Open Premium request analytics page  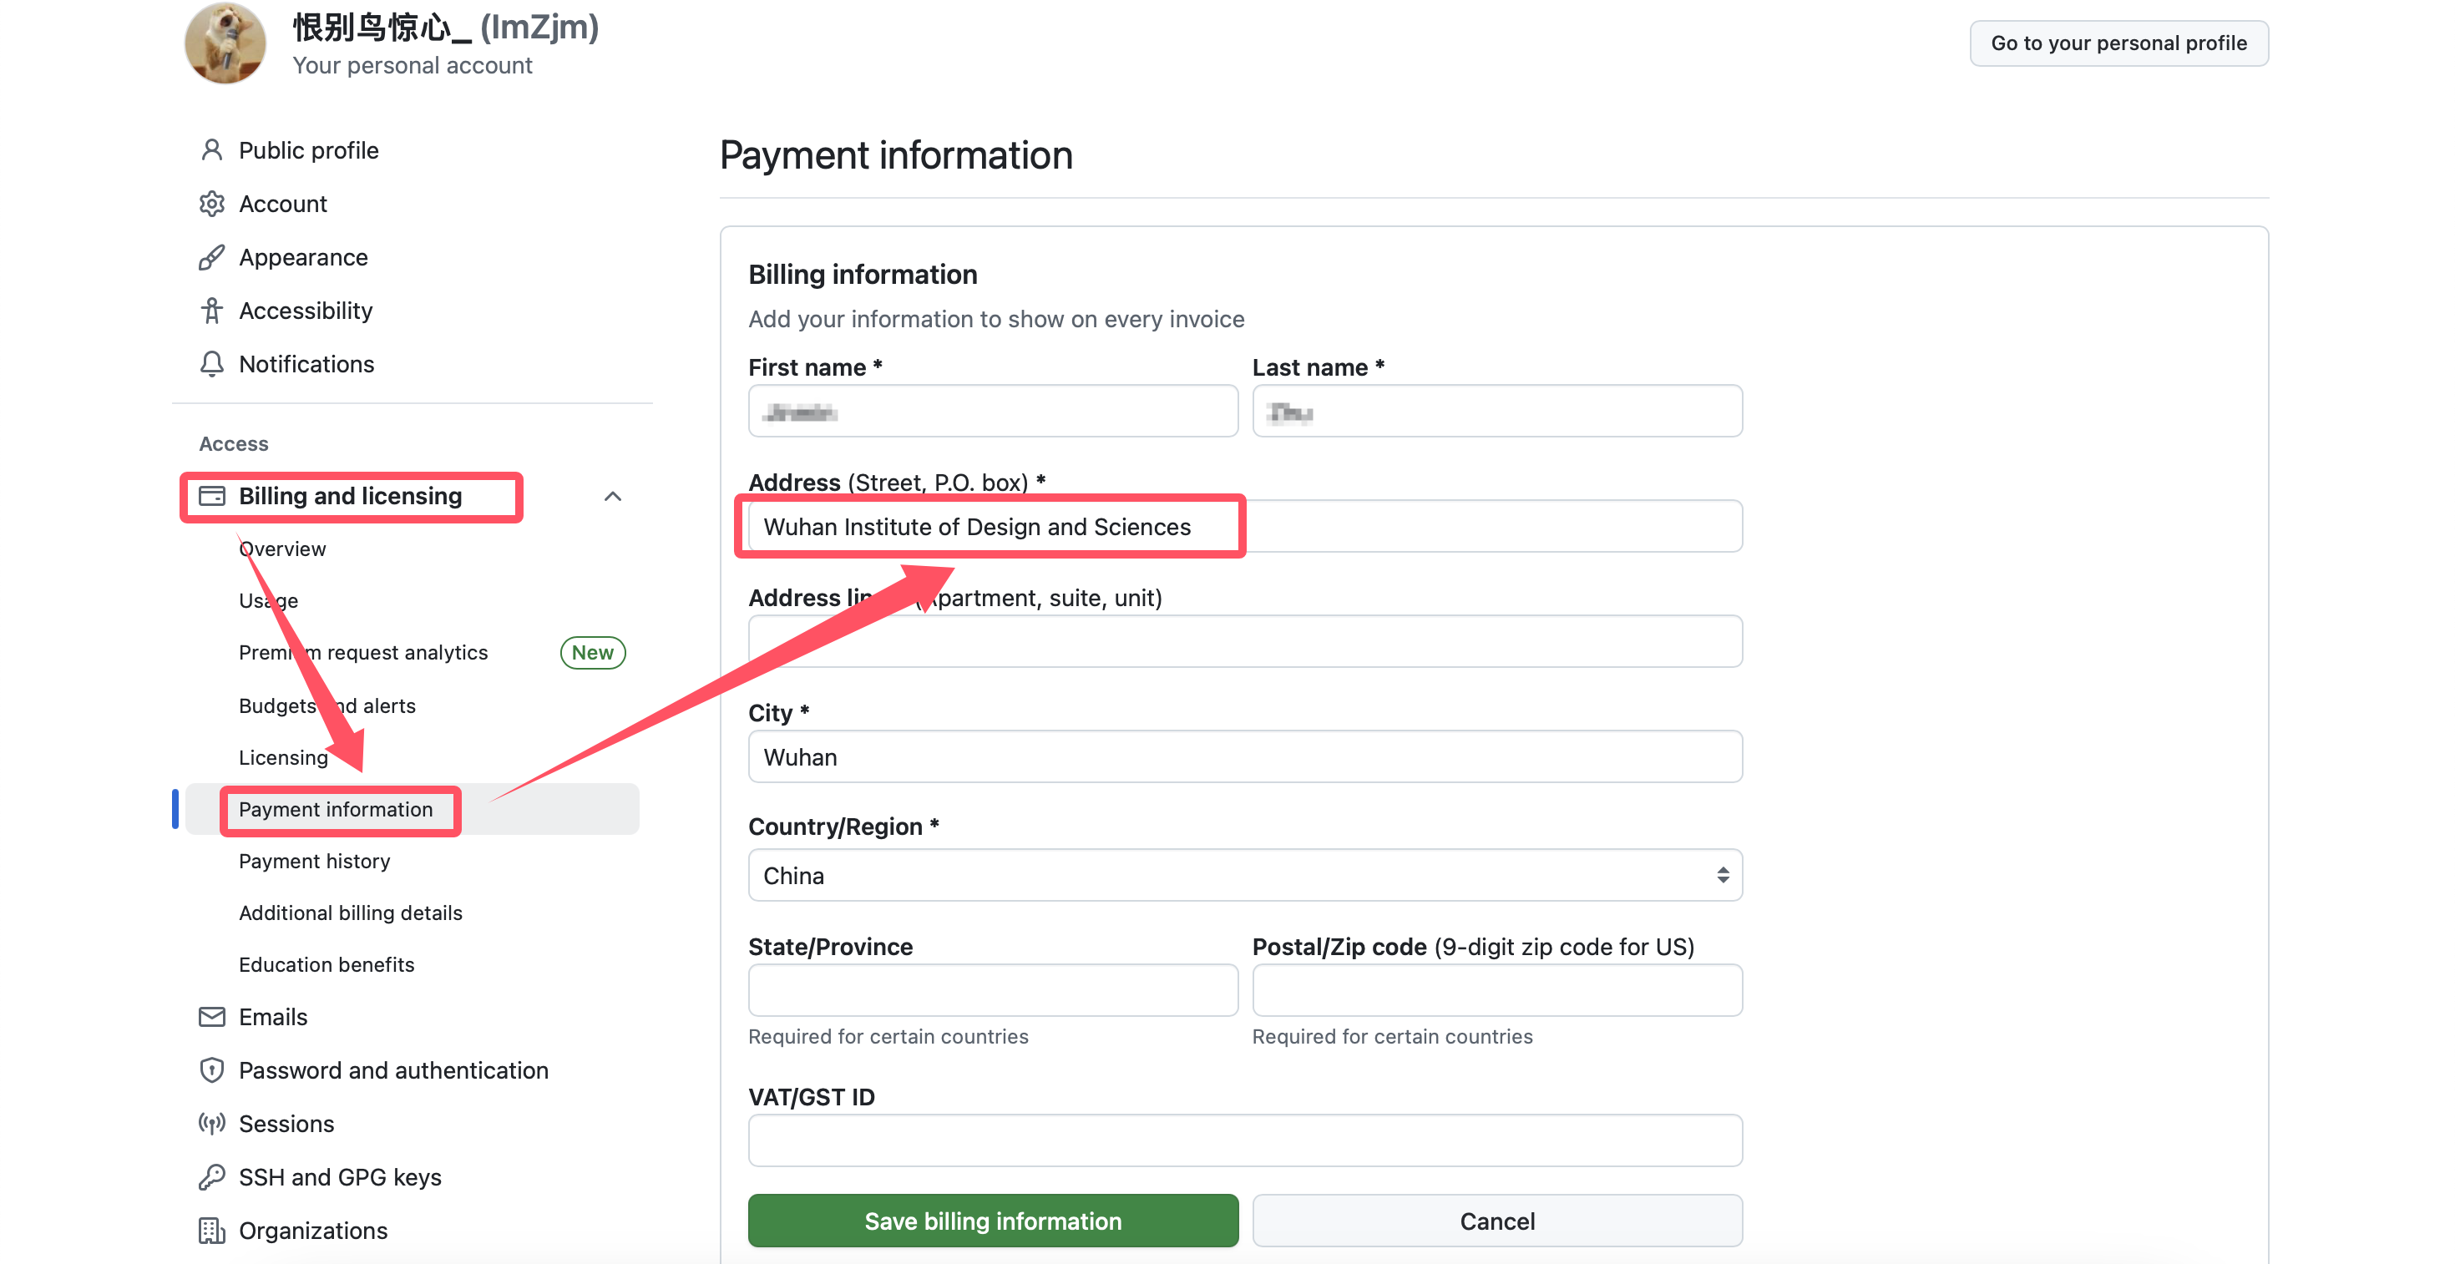363,653
